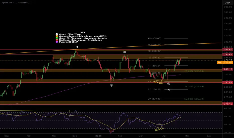The height and width of the screenshot is (138, 234).
Task: Select the KEY legend heading
Action: [x=83, y=32]
